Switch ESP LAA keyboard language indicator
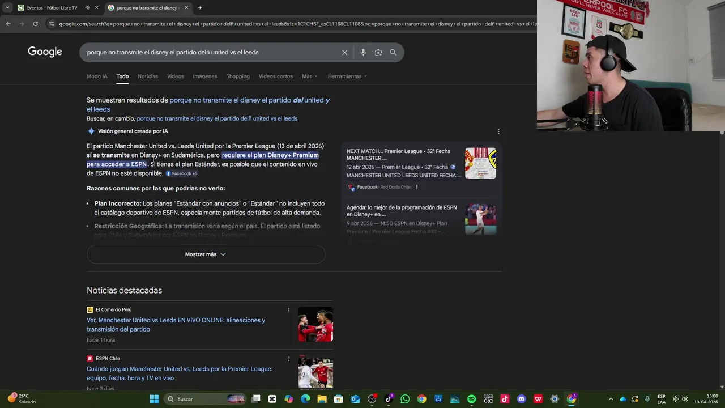Image resolution: width=725 pixels, height=408 pixels. point(662,399)
